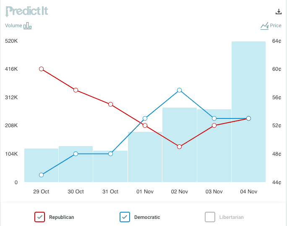This screenshot has height=226, width=287.
Task: Click the Democratic point on 30 Oct
Action: coord(76,154)
